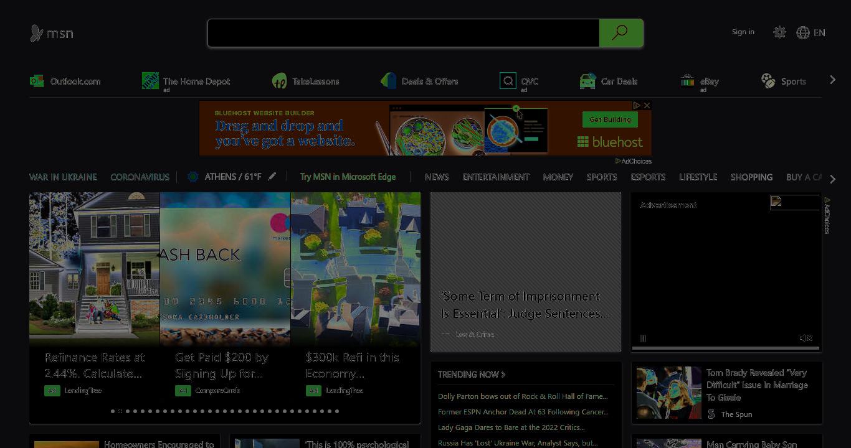Screen dimensions: 851x448
Task: Open the settings gear icon
Action: pyautogui.click(x=779, y=32)
